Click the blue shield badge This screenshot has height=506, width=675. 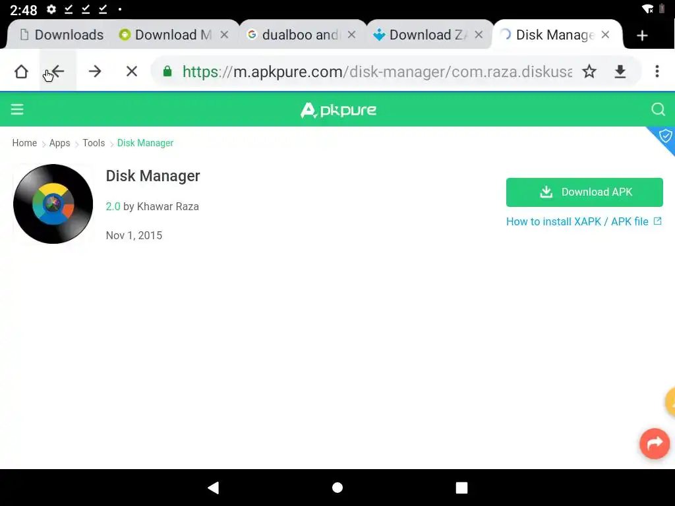click(665, 136)
